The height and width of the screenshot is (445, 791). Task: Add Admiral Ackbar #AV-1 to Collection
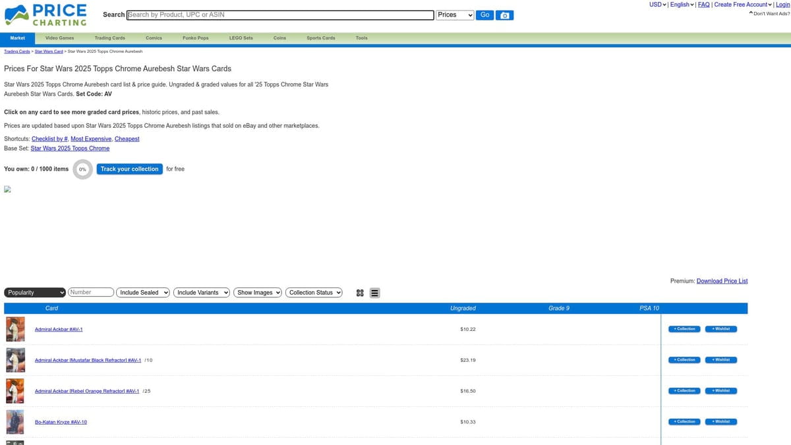click(x=684, y=329)
